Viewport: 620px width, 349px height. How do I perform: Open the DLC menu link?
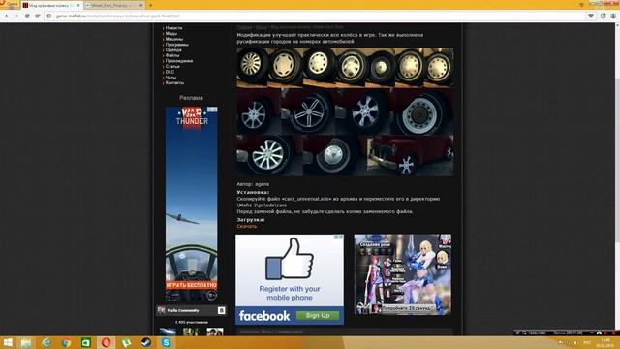pyautogui.click(x=170, y=72)
